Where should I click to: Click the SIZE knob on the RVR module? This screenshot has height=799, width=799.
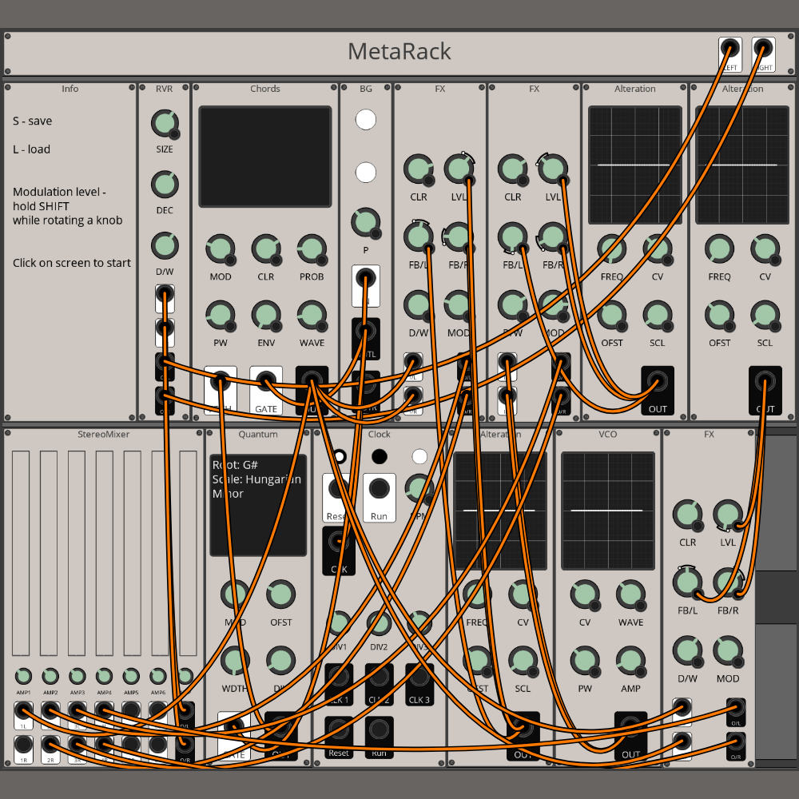point(164,123)
